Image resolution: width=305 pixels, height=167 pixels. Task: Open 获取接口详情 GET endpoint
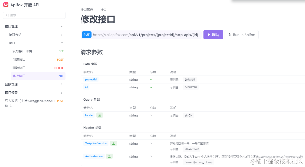pos(38,51)
